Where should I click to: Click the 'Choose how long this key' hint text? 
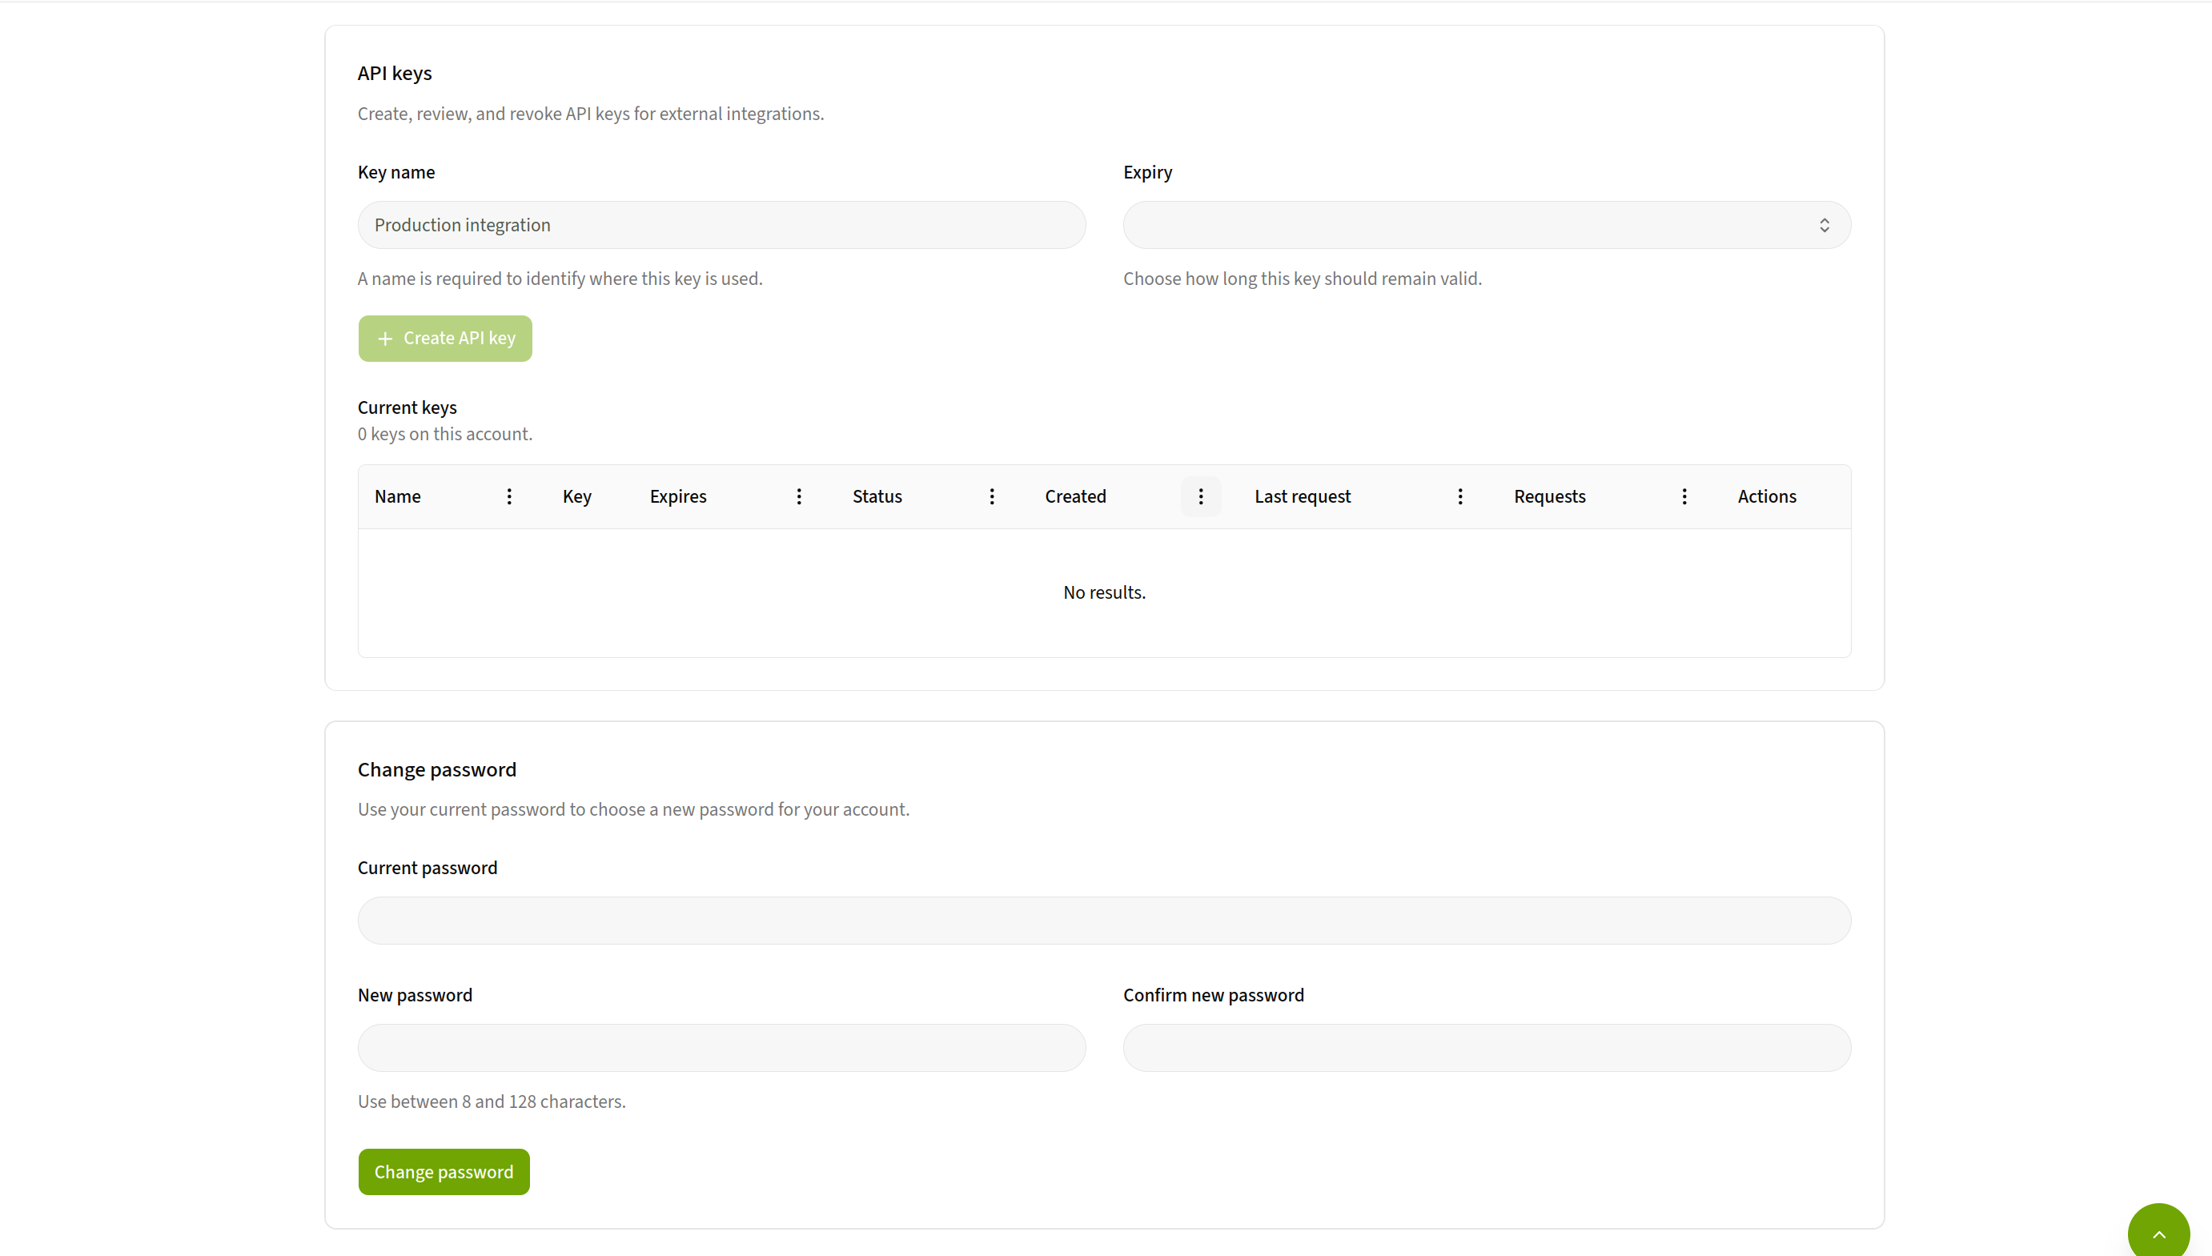point(1303,279)
